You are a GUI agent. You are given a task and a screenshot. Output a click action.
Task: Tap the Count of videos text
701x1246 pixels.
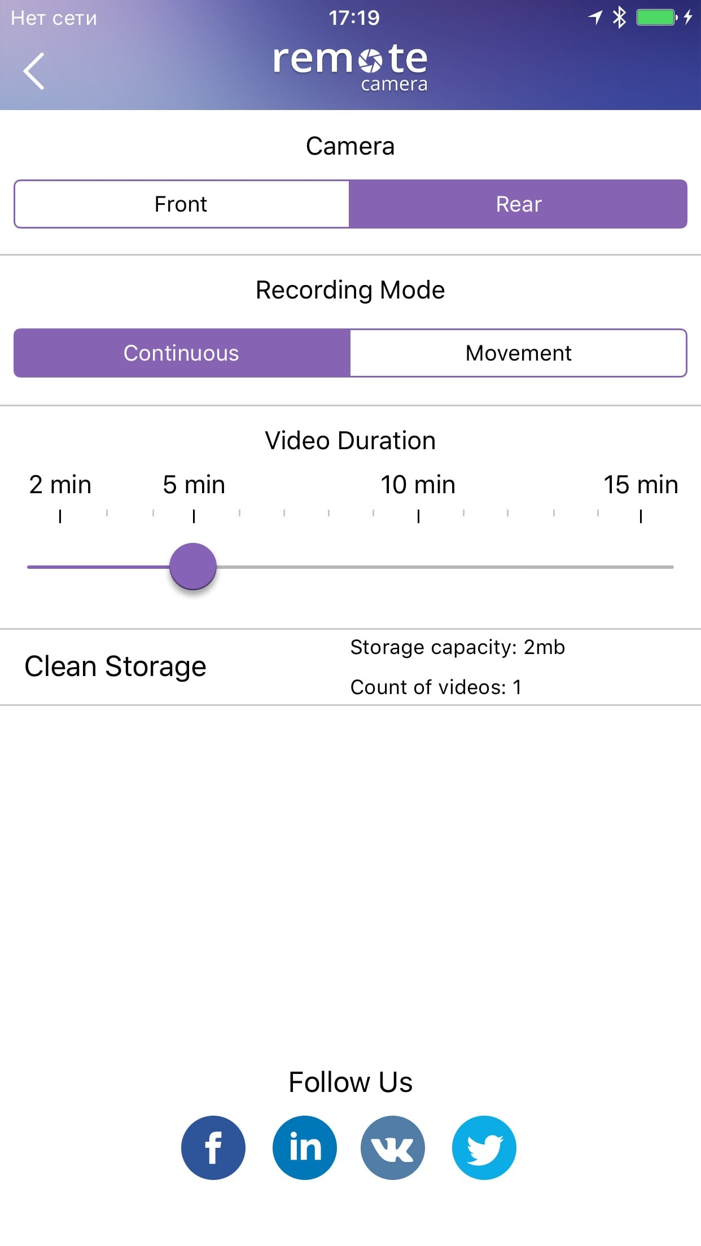pos(436,687)
